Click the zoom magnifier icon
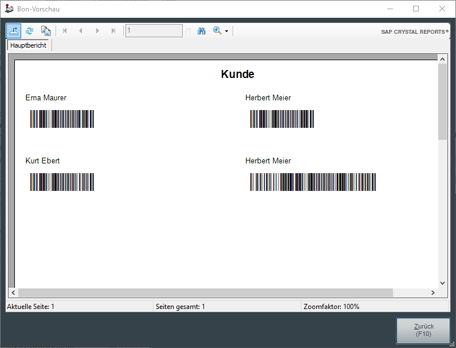Viewport: 456px width, 348px height. tap(217, 31)
